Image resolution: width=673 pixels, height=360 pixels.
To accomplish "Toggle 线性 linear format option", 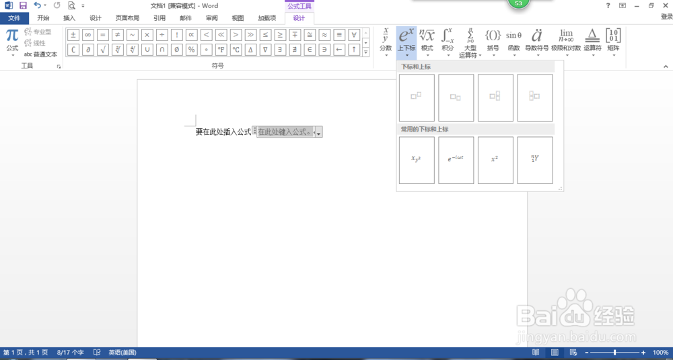I will pos(35,43).
